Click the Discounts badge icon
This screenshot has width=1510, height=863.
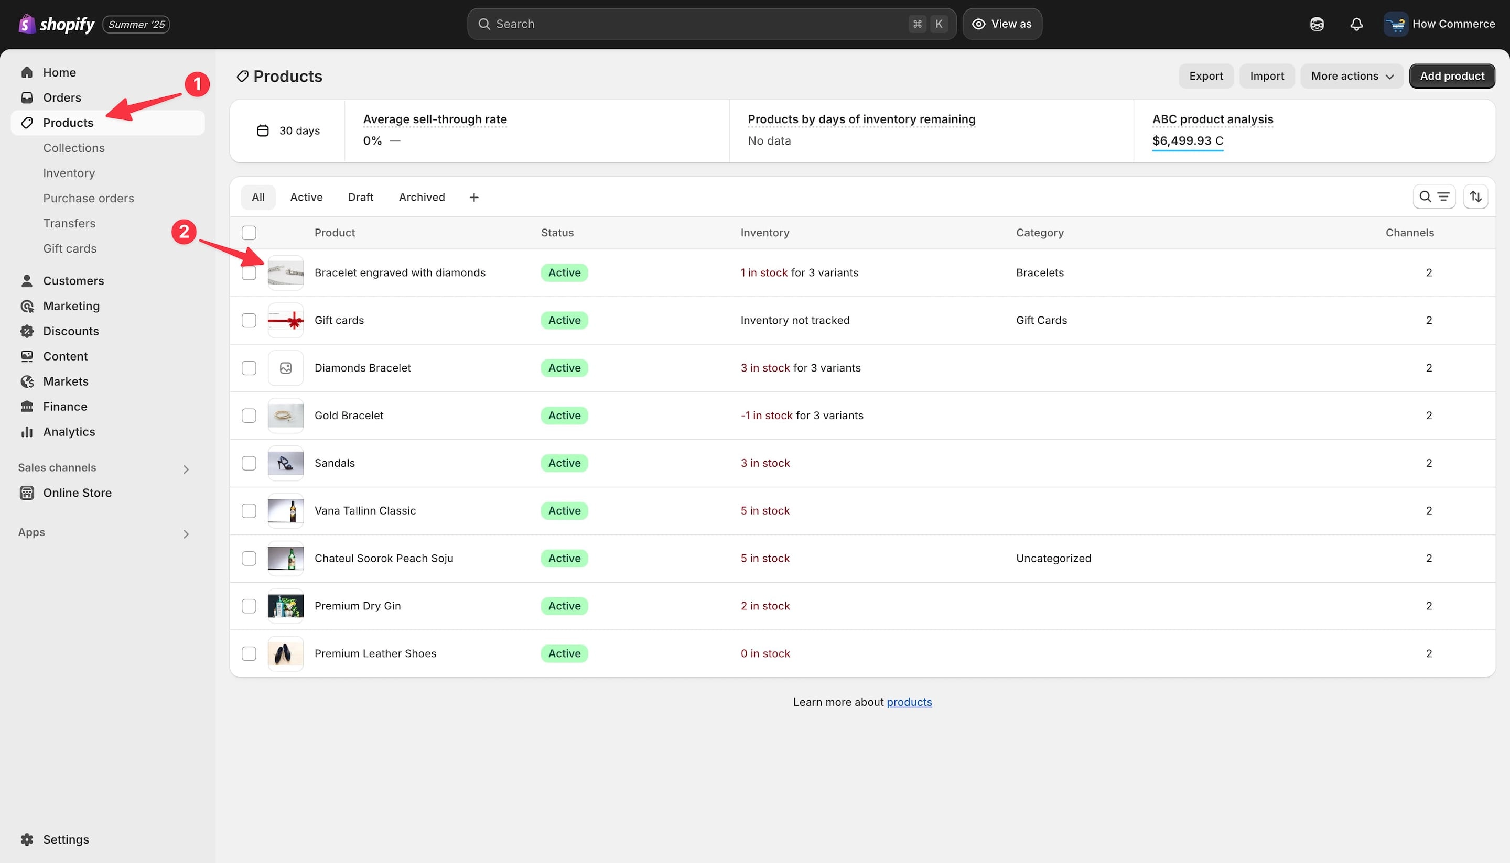point(27,331)
